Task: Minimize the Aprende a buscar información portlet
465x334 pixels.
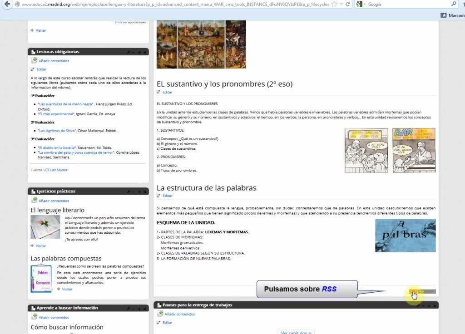Action: click(134, 309)
